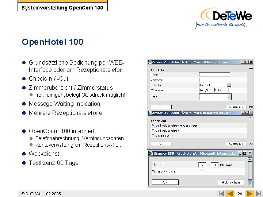Go to the previous slide
This screenshot has height=197, width=263.
(x=230, y=194)
